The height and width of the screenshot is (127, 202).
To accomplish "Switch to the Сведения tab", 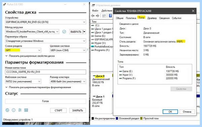I will (164, 18).
